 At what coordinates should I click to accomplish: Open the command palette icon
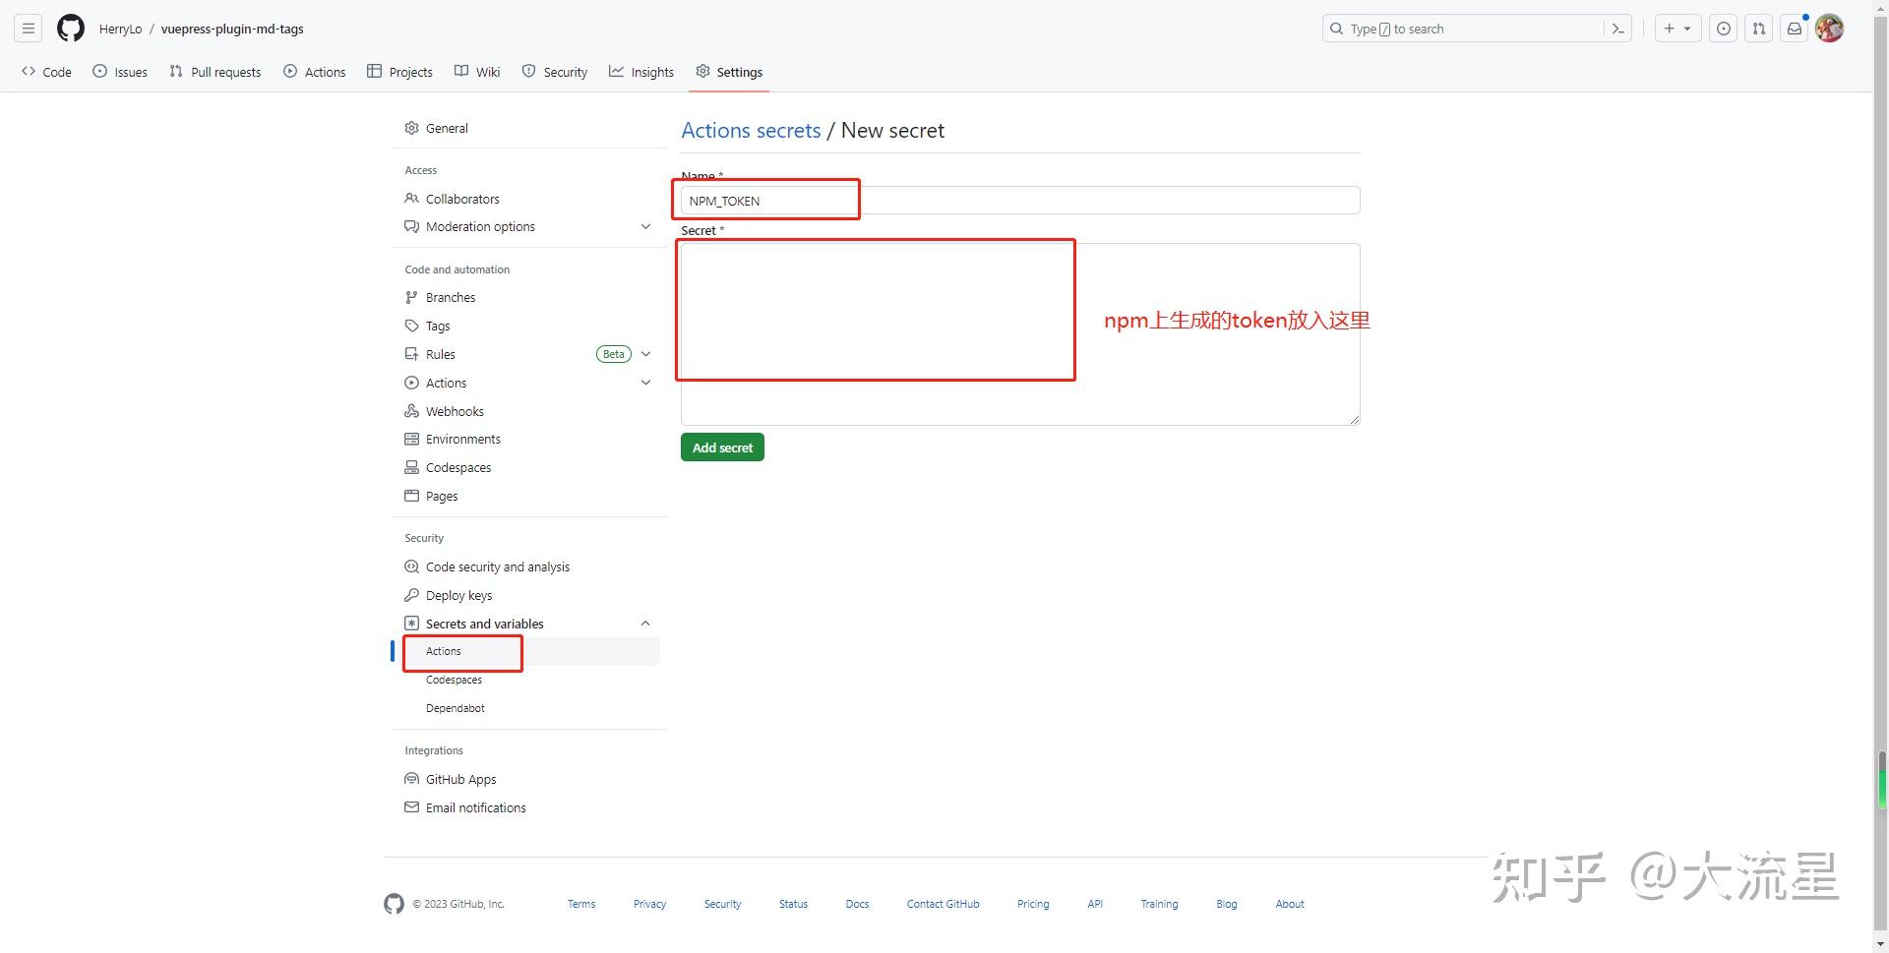[x=1618, y=29]
